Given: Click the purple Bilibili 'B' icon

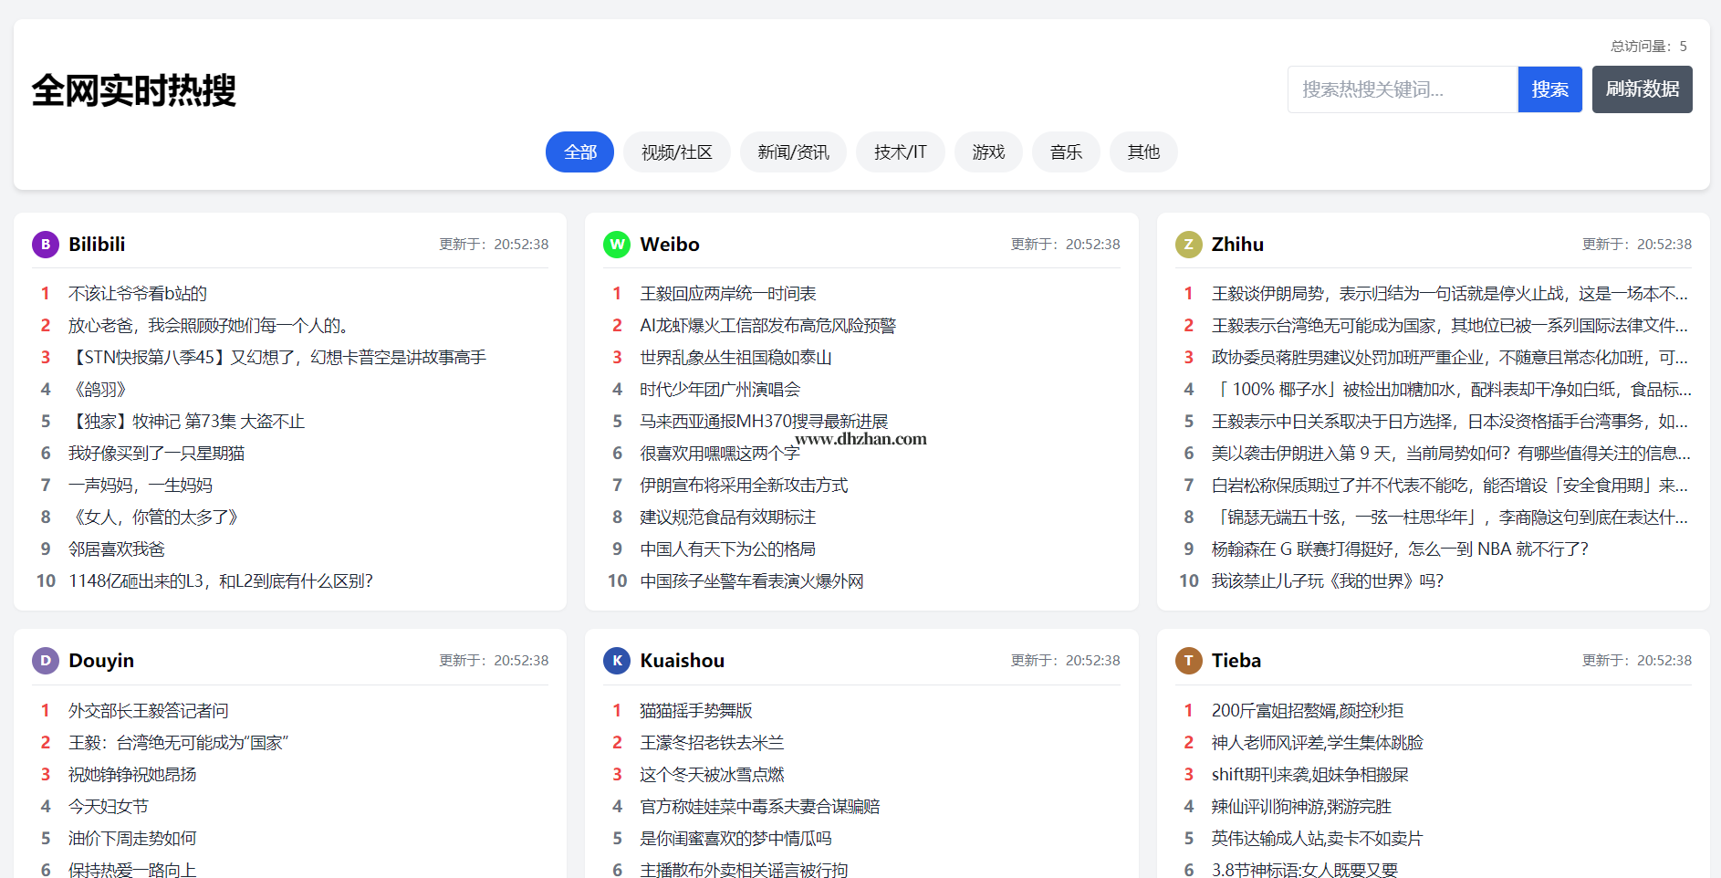Looking at the screenshot, I should coord(46,245).
